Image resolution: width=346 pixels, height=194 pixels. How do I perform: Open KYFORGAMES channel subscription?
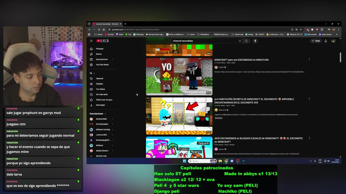pos(102,124)
